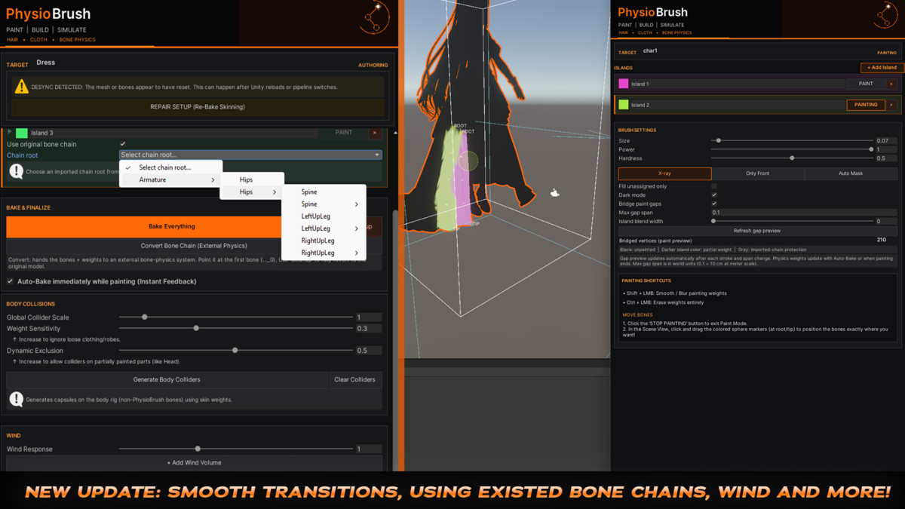
Task: Open the SIMULATE tab in the char1 panel
Action: (x=673, y=25)
